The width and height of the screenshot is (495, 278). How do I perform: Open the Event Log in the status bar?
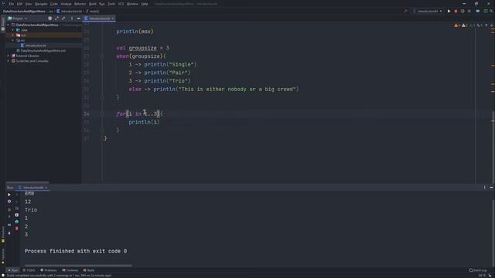coord(478,270)
